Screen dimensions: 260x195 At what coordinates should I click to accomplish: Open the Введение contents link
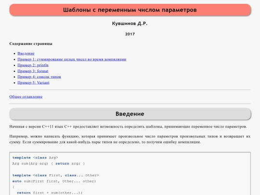click(26, 53)
